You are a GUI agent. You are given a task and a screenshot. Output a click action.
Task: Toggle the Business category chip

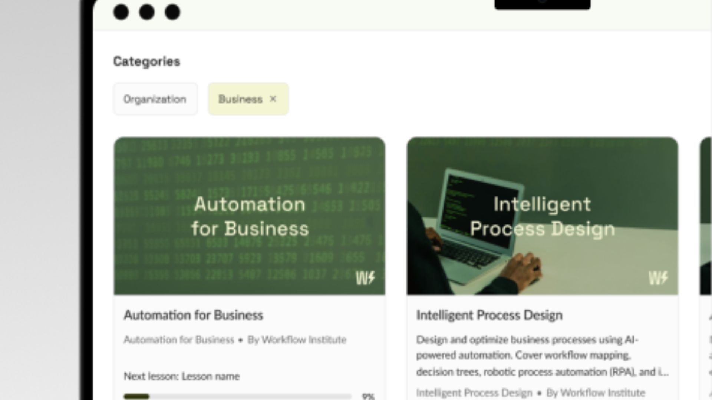click(x=248, y=99)
